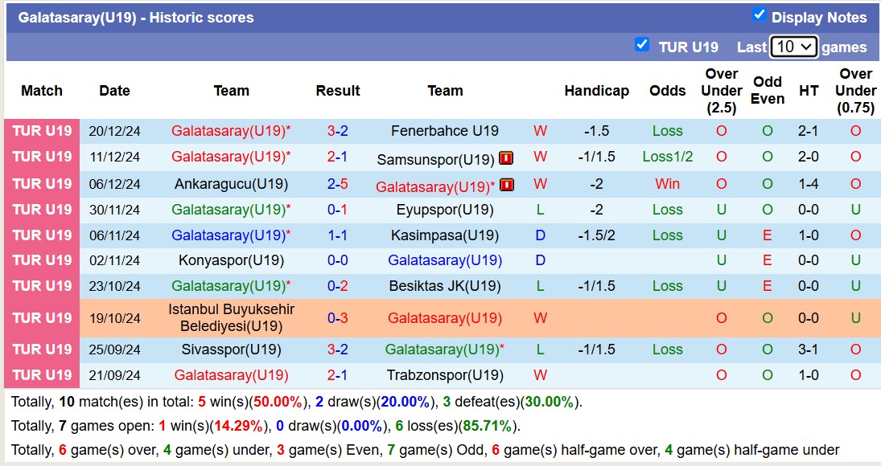Viewport: 881px width, 466px height.
Task: Click Sivasspor(U19) team name
Action: (231, 349)
